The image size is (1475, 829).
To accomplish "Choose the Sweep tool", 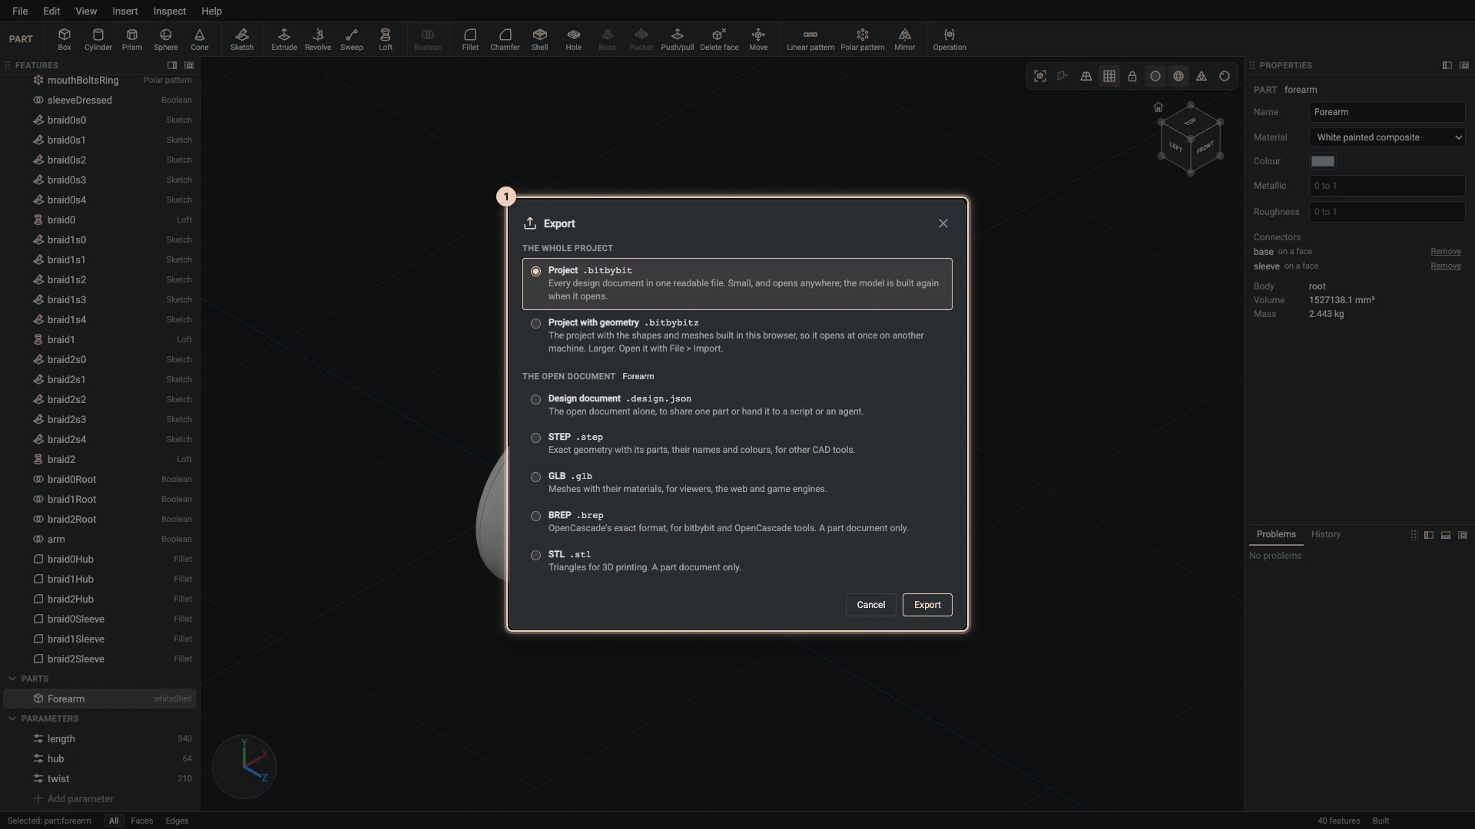I will click(352, 39).
